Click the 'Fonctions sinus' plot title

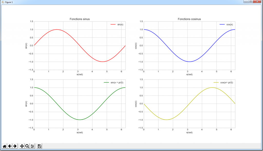point(80,19)
